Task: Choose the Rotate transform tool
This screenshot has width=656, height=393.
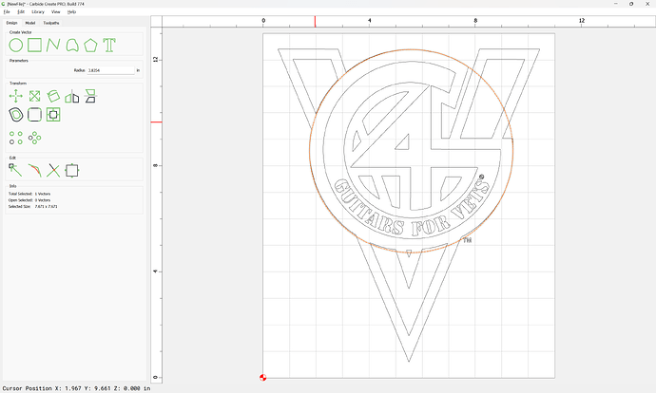Action: click(x=53, y=96)
